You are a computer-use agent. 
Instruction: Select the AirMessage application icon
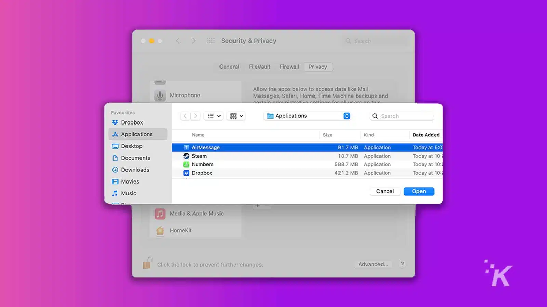(186, 147)
